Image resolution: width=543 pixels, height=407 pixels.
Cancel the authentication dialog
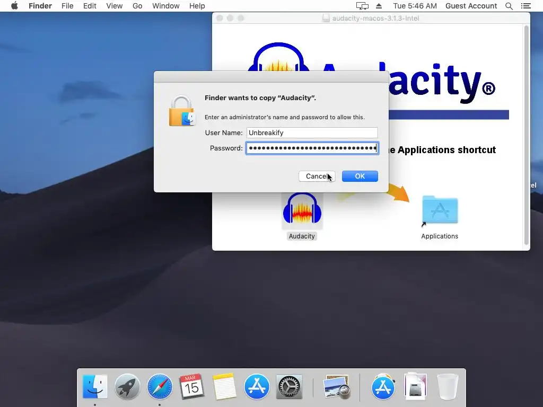317,176
